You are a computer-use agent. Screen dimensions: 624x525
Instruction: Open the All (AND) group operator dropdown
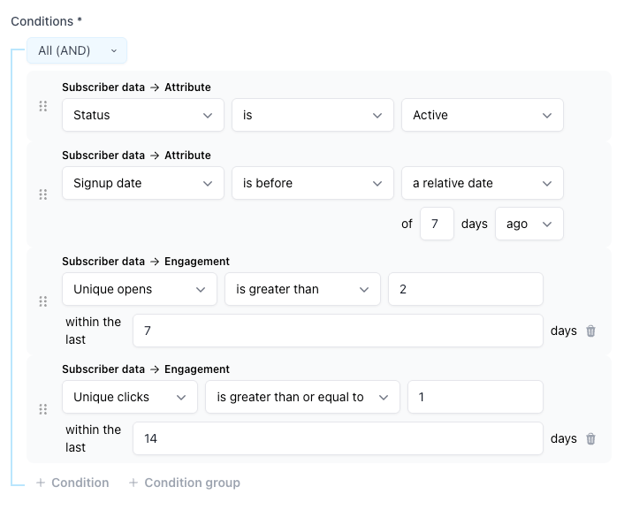click(77, 50)
